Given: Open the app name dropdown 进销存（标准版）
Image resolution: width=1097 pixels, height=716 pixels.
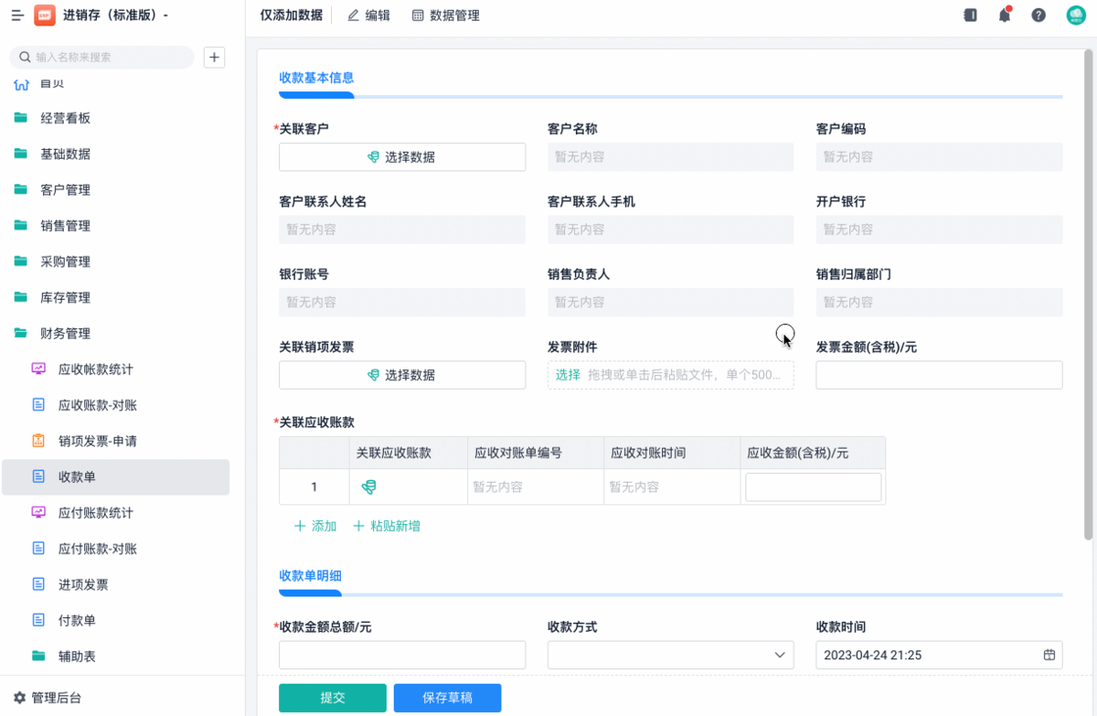Looking at the screenshot, I should tap(115, 16).
